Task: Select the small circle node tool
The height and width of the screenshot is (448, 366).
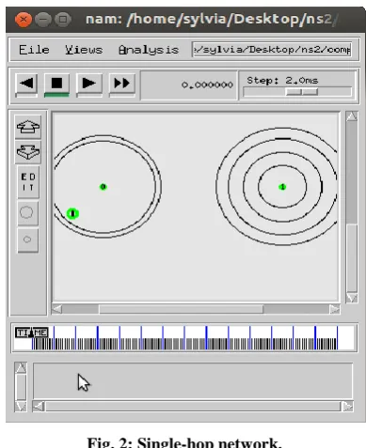Action: 27,239
